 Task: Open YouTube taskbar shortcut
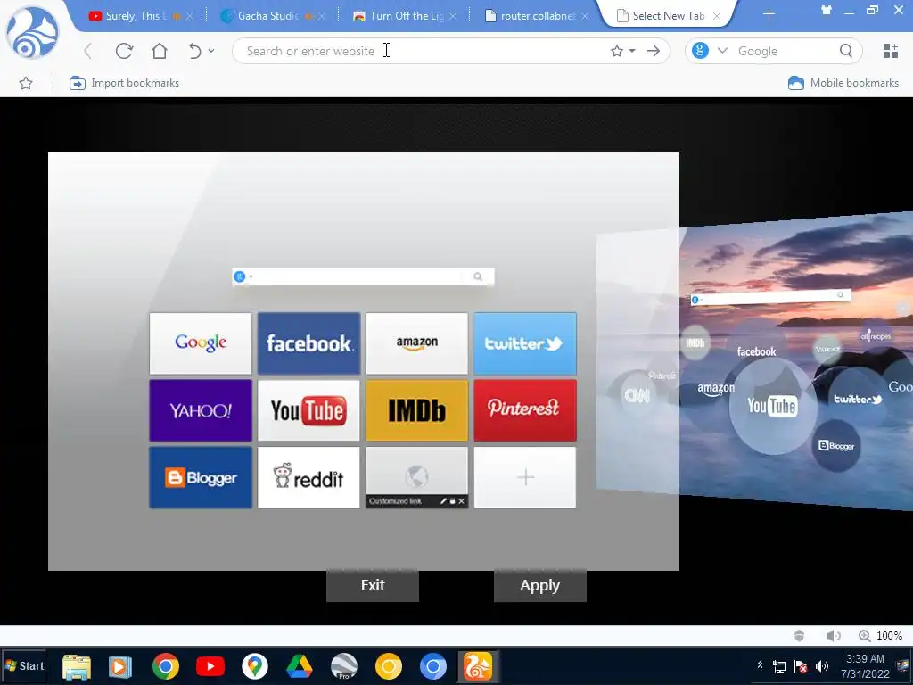pyautogui.click(x=210, y=666)
